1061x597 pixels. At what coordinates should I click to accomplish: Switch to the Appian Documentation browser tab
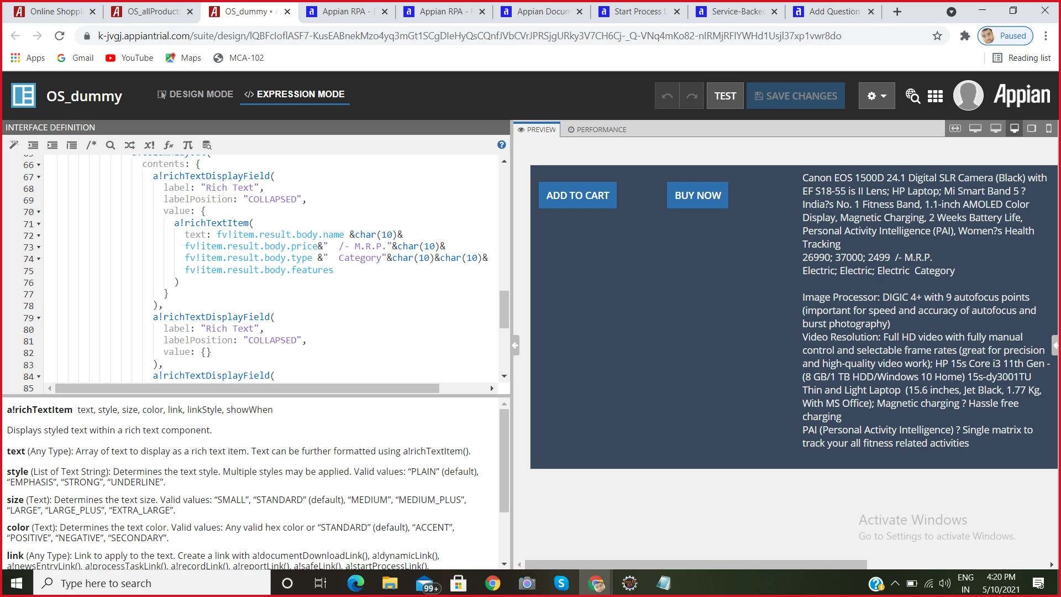click(543, 12)
